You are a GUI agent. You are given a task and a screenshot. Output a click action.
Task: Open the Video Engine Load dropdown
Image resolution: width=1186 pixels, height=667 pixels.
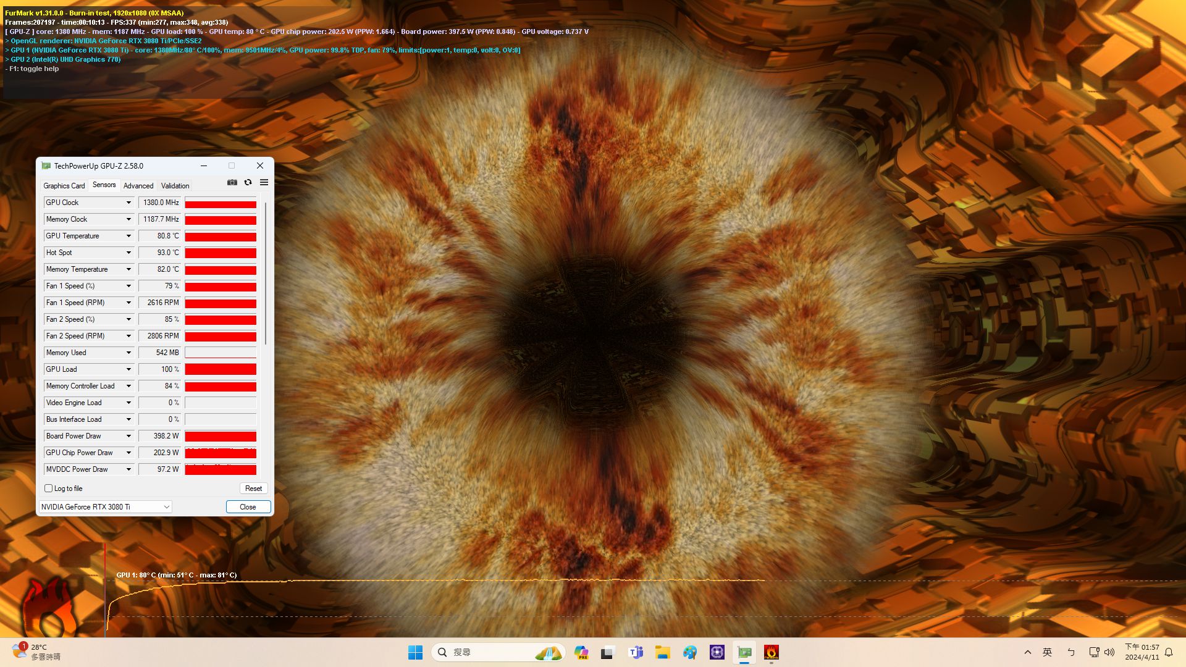(128, 403)
